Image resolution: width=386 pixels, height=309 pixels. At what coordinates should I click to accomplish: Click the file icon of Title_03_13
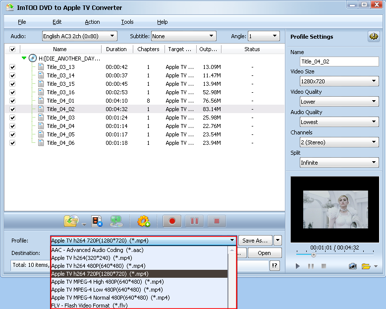coord(41,67)
